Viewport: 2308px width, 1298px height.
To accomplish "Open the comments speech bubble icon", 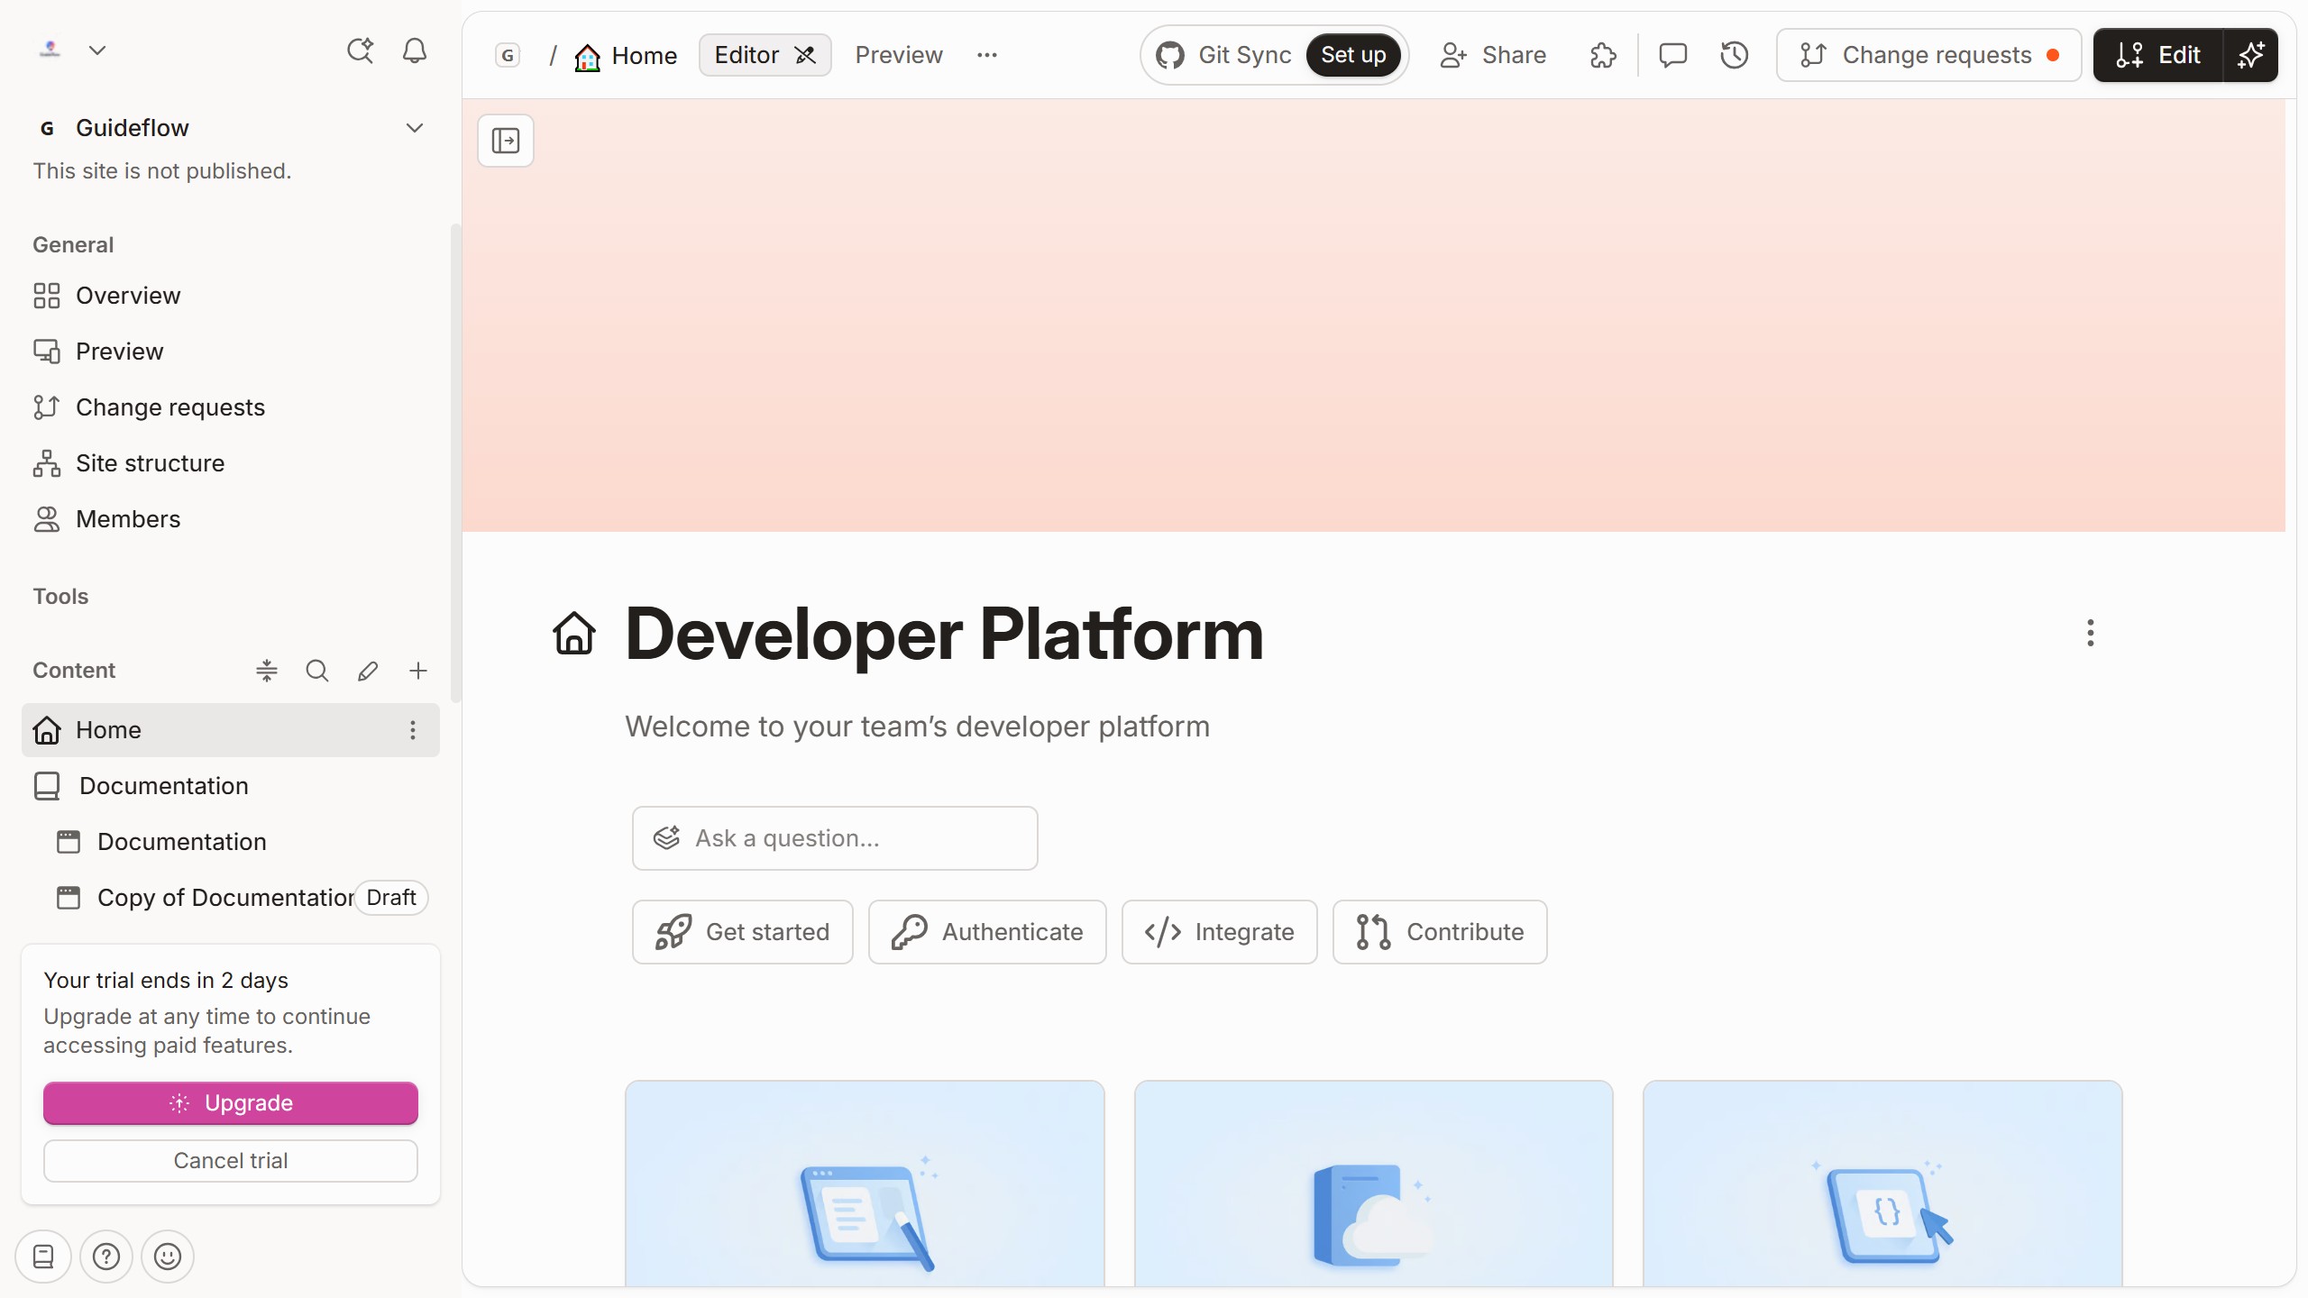I will [1673, 55].
